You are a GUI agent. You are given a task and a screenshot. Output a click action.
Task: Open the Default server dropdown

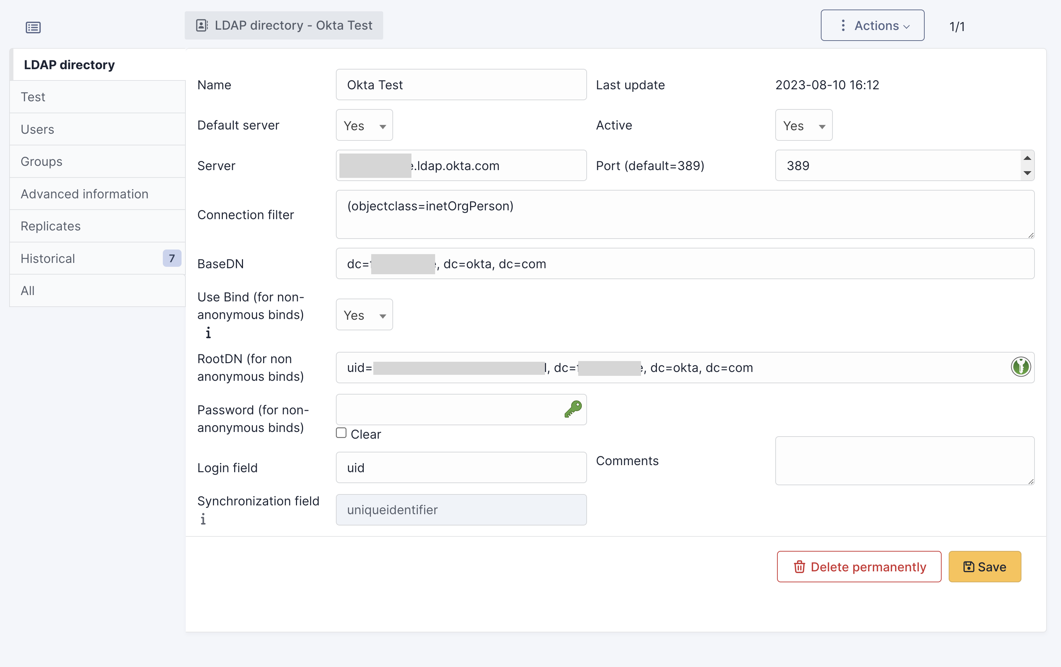coord(364,126)
